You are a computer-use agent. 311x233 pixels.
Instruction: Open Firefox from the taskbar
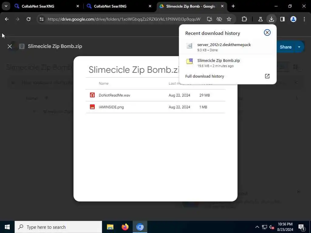point(125,227)
